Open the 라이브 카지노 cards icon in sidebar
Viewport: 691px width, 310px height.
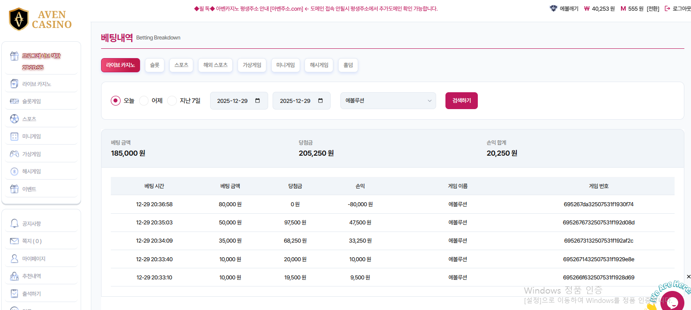click(x=14, y=84)
